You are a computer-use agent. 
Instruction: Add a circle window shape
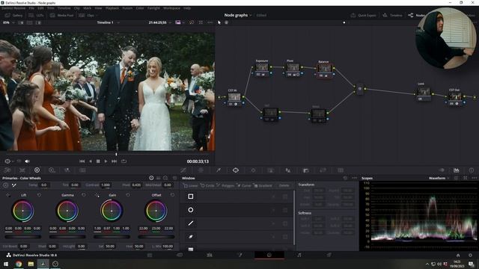tap(191, 210)
